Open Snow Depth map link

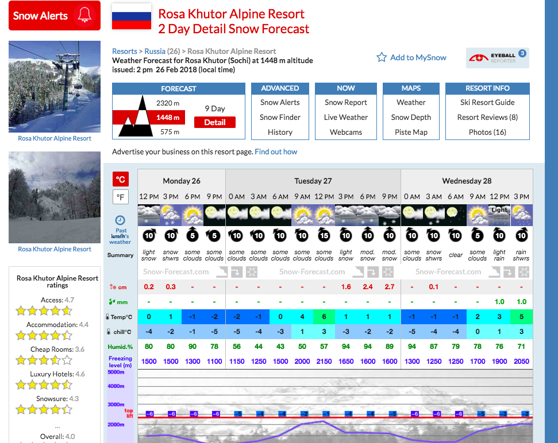[411, 117]
